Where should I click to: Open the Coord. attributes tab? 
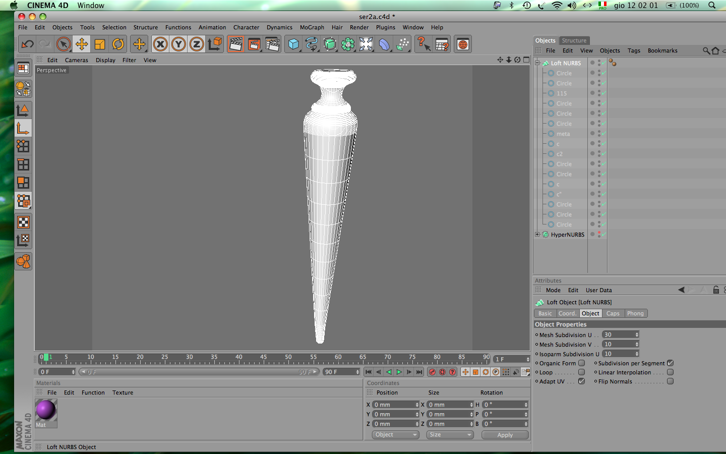click(567, 313)
